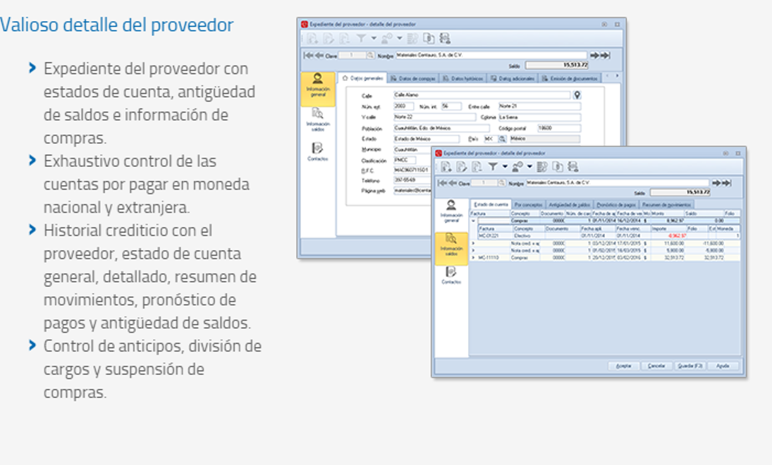The image size is (772, 465).
Task: Open help with the Ayuda button
Action: point(723,366)
